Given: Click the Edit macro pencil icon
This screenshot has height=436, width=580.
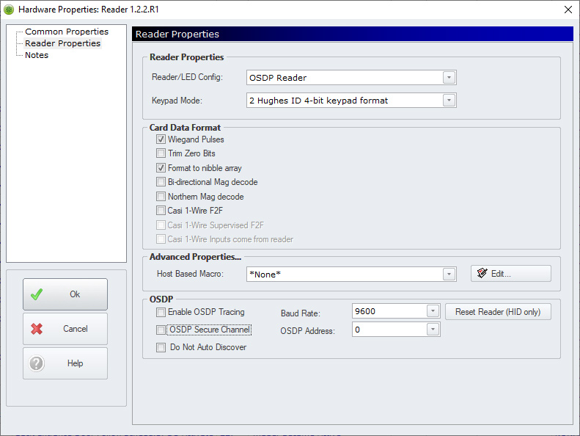Looking at the screenshot, I should 482,273.
